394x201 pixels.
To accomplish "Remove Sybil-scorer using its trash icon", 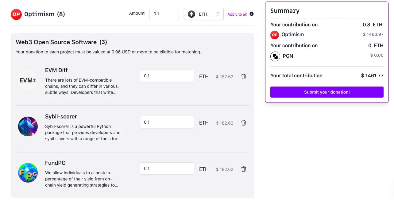I will pos(244,123).
